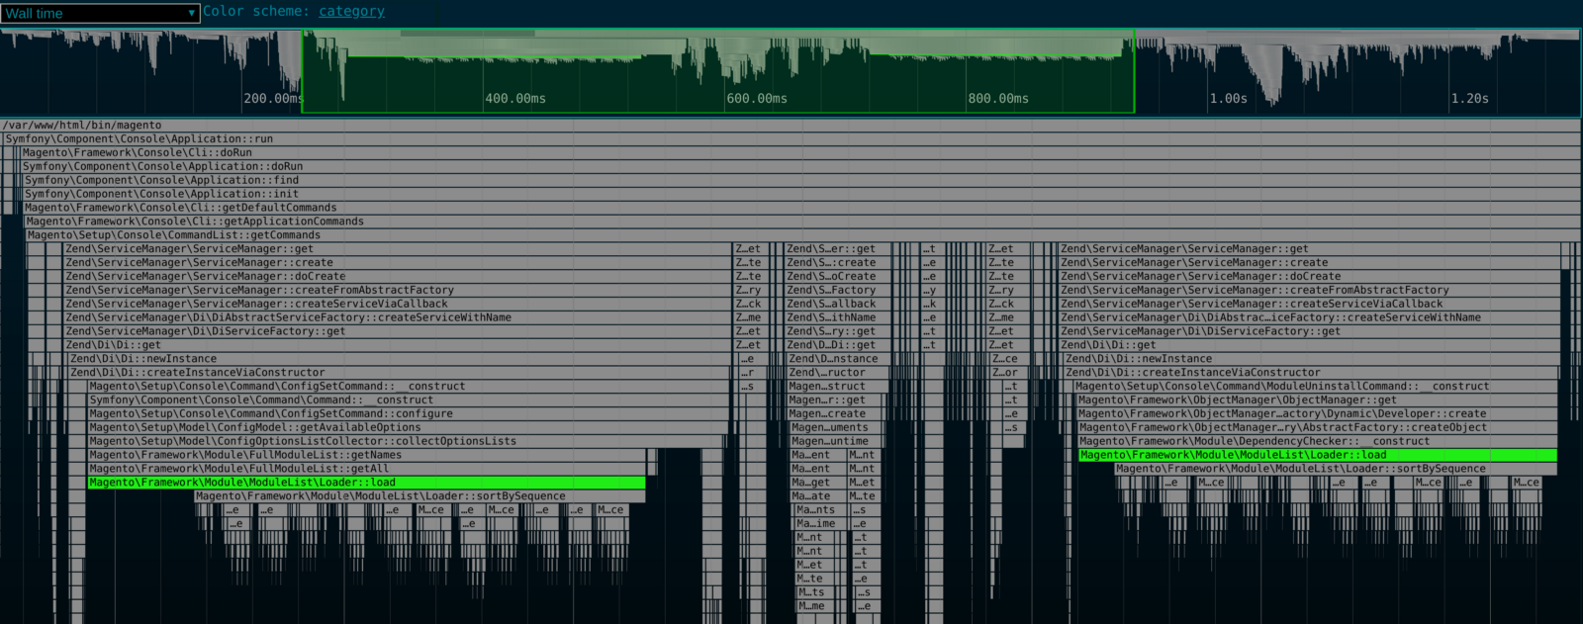
Task: Select the Symfony Application::find frame
Action: click(802, 181)
